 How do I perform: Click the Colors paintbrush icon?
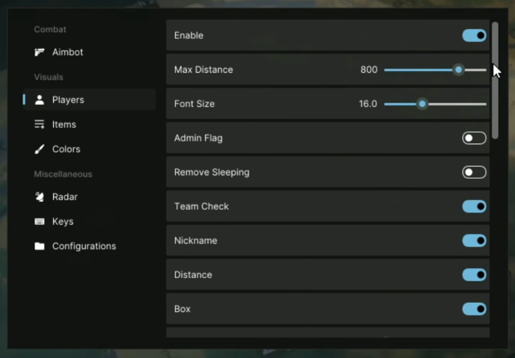click(40, 149)
